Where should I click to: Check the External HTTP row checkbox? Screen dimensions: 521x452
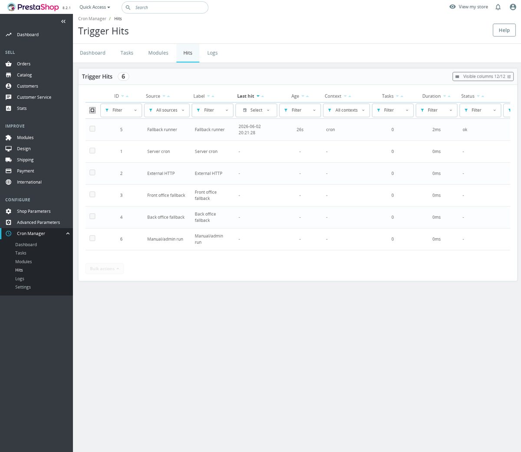pyautogui.click(x=92, y=173)
